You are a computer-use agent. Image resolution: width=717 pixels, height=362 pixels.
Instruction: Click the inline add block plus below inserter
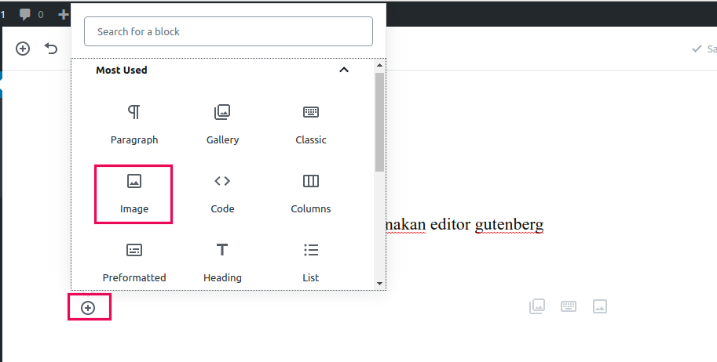(88, 307)
